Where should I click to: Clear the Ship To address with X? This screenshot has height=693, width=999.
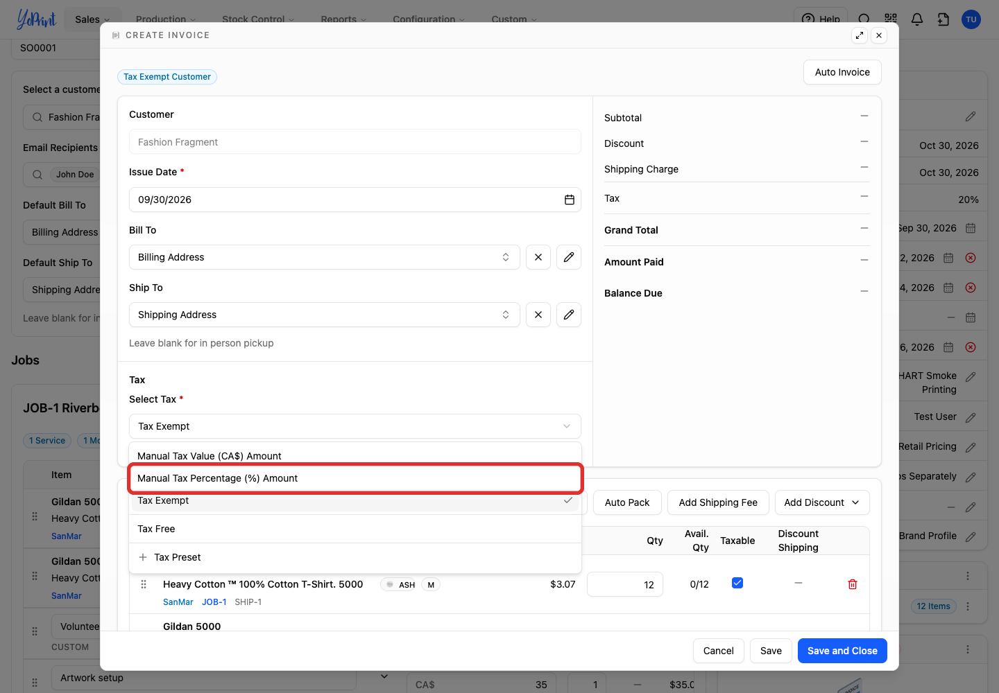(x=538, y=315)
